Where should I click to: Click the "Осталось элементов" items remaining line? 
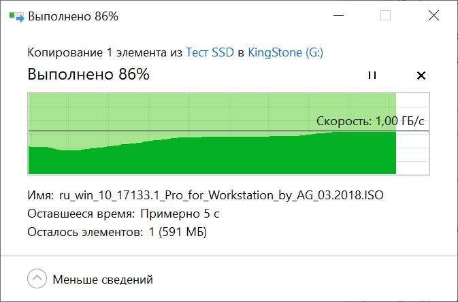click(x=117, y=232)
